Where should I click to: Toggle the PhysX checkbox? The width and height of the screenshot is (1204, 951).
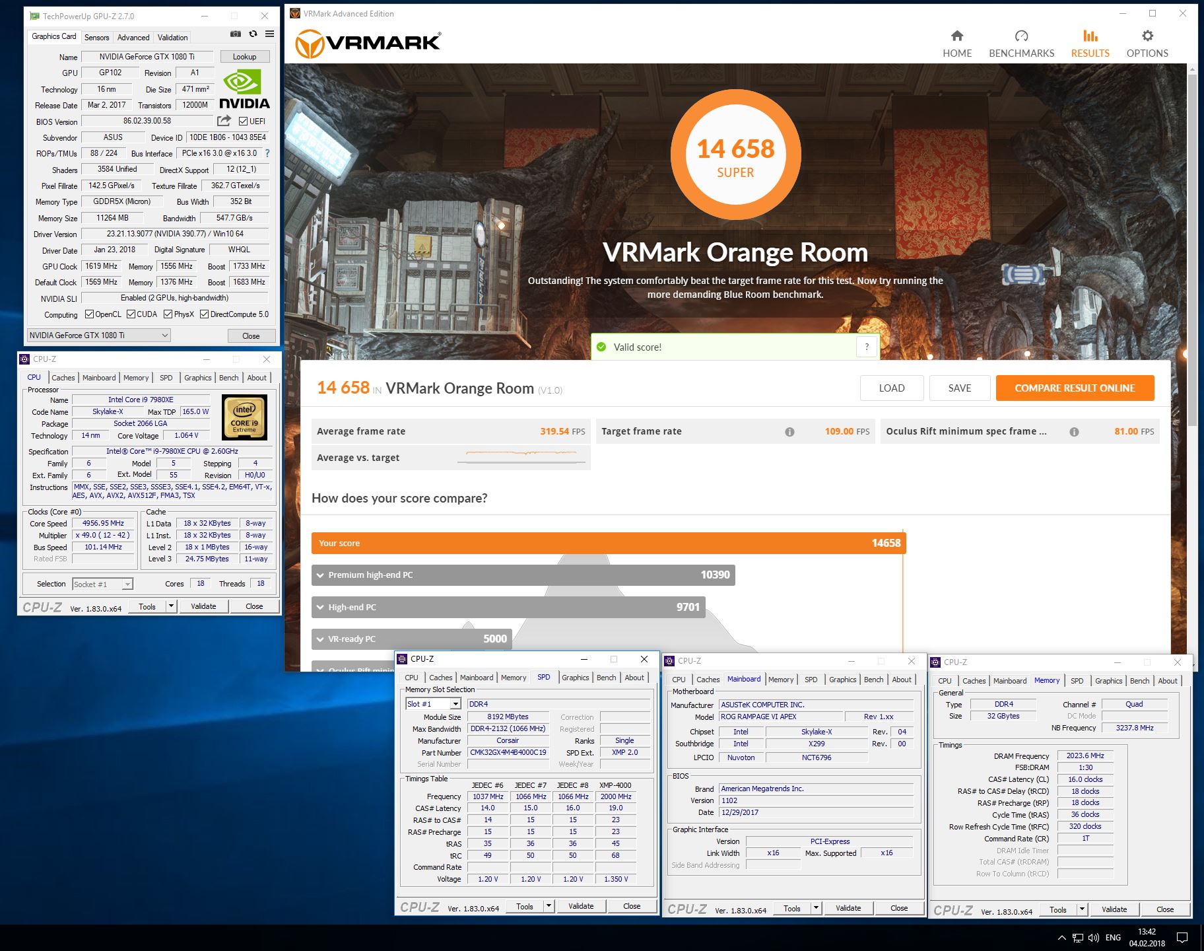[168, 314]
